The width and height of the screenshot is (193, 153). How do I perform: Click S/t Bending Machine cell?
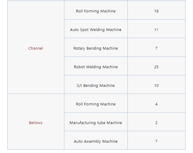coord(96,84)
